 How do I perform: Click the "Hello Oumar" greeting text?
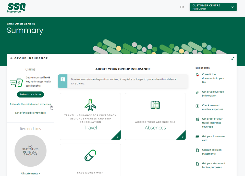pyautogui.click(x=199, y=9)
